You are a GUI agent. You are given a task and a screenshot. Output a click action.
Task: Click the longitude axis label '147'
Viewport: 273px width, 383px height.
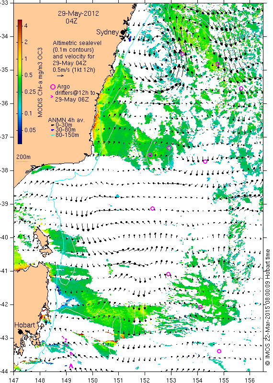[x=13, y=380]
